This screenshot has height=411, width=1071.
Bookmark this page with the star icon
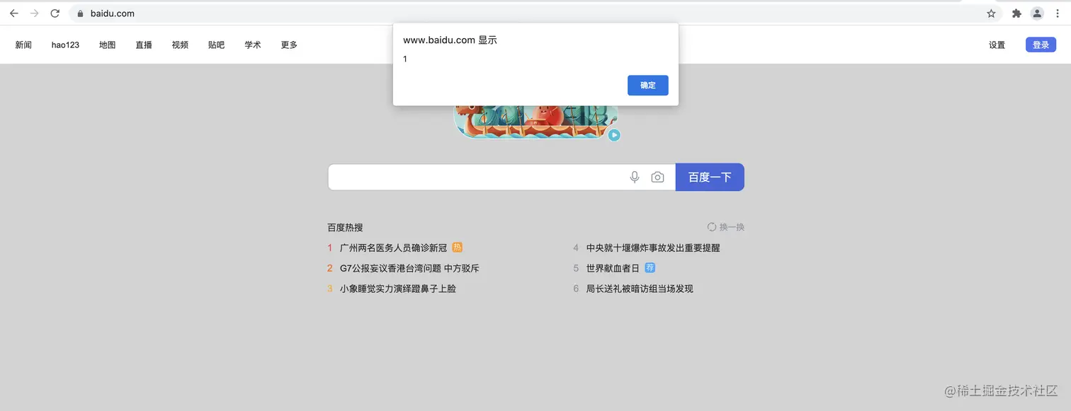coord(991,13)
